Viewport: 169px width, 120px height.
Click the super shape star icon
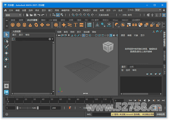point(64,25)
